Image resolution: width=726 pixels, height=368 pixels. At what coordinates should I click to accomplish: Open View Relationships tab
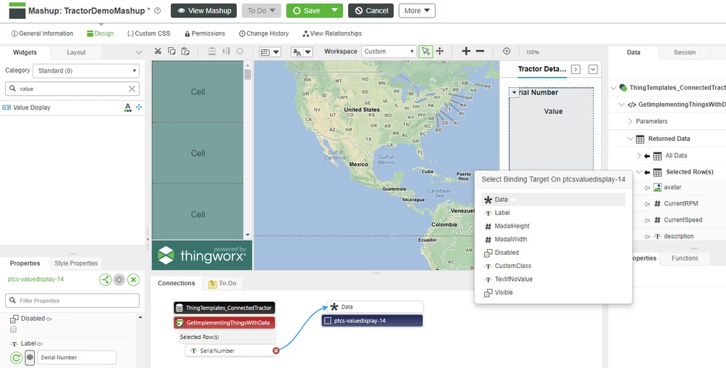[332, 33]
